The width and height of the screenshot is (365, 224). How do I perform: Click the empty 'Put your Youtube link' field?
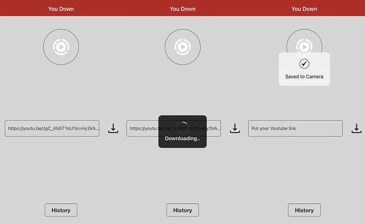point(295,128)
